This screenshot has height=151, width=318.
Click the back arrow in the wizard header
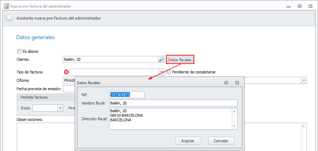[x=9, y=18]
